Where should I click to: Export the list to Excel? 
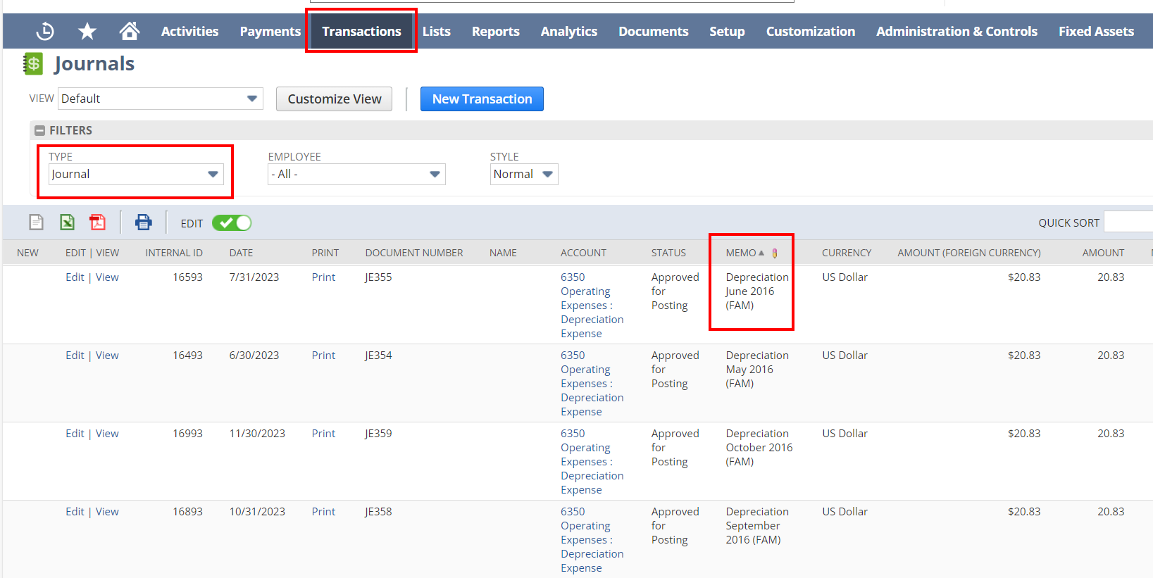tap(67, 222)
